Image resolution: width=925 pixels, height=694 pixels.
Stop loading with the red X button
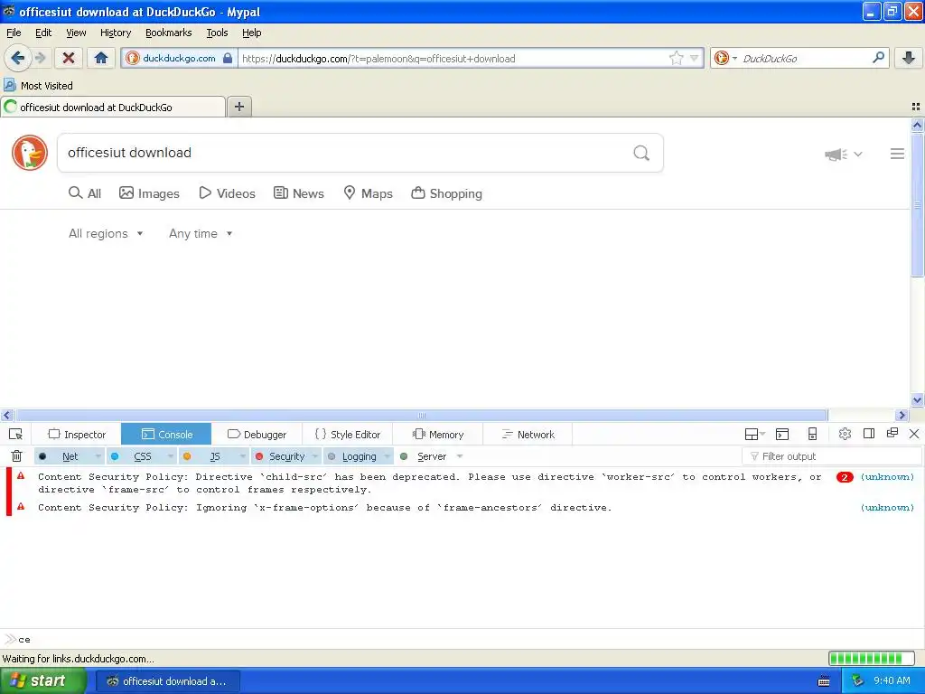click(x=69, y=58)
